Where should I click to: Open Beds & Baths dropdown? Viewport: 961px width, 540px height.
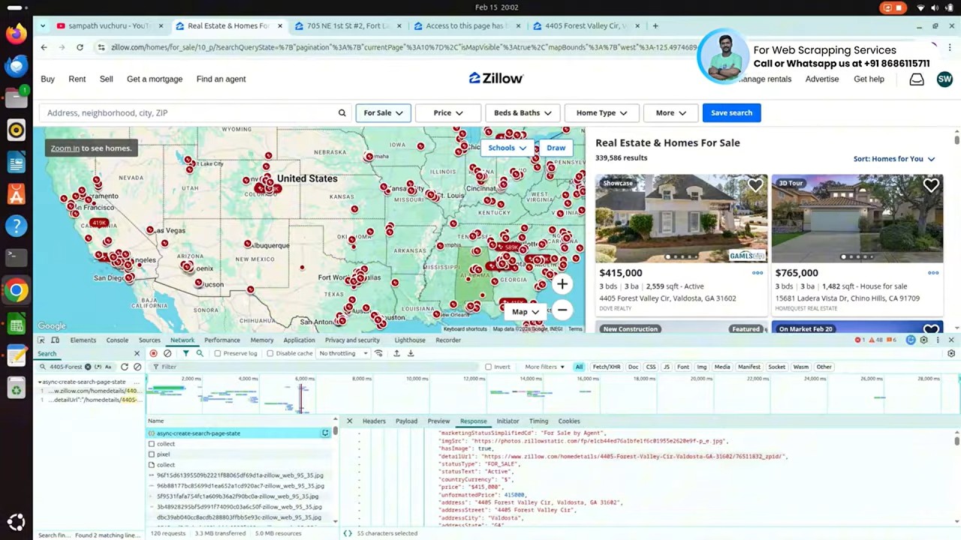coord(523,113)
